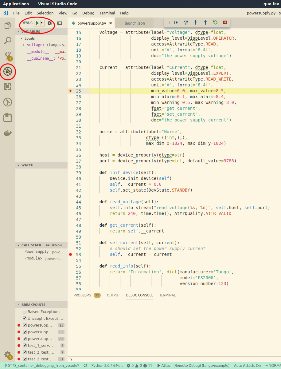Click Step Into in the debug toolbar
Screen dimensions: 281x369
pos(196,22)
